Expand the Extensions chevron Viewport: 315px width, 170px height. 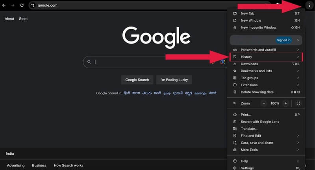[x=298, y=85]
